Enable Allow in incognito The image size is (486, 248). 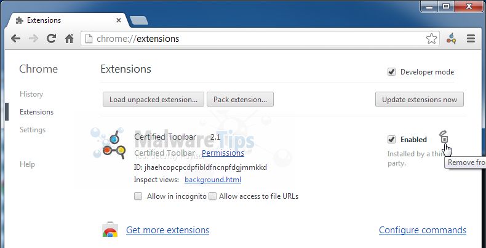point(138,196)
